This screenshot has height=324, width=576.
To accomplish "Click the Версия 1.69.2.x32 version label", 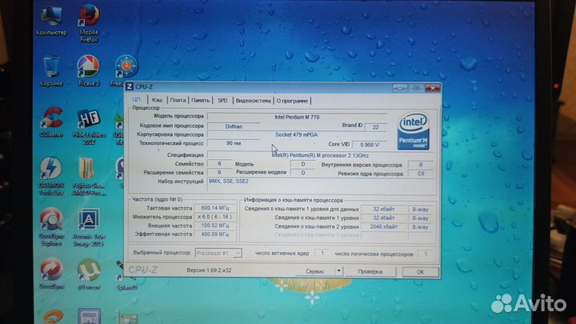I will coord(209,270).
